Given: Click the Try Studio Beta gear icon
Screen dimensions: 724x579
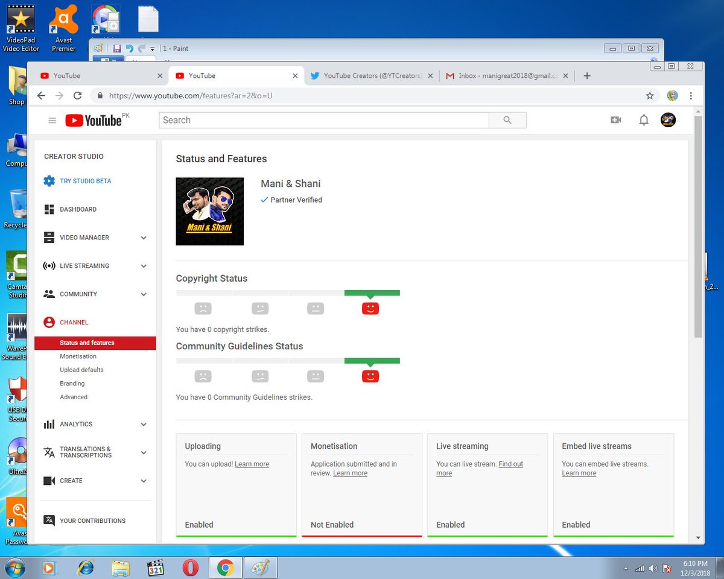Looking at the screenshot, I should pyautogui.click(x=49, y=181).
